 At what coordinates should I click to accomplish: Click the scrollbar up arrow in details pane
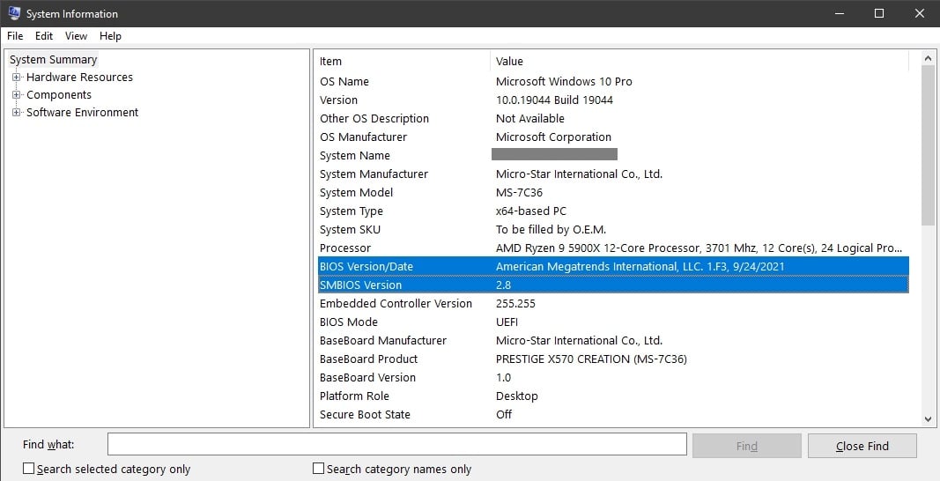click(928, 59)
